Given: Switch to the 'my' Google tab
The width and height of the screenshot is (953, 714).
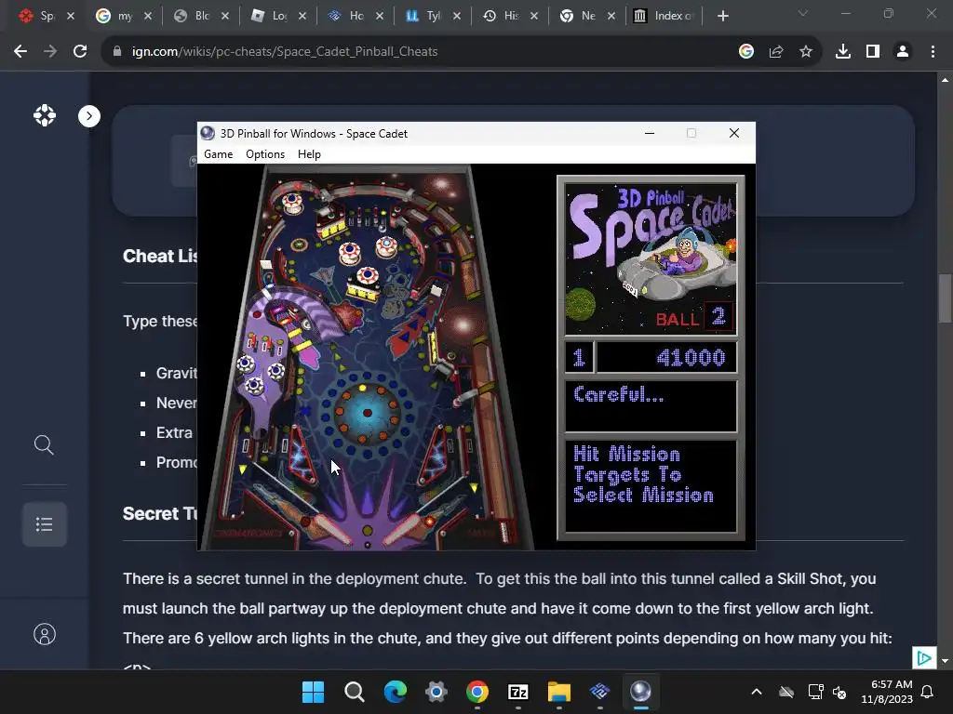Looking at the screenshot, I should click(x=114, y=16).
